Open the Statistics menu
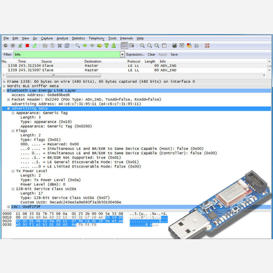The width and height of the screenshot is (273, 273). [x=78, y=38]
